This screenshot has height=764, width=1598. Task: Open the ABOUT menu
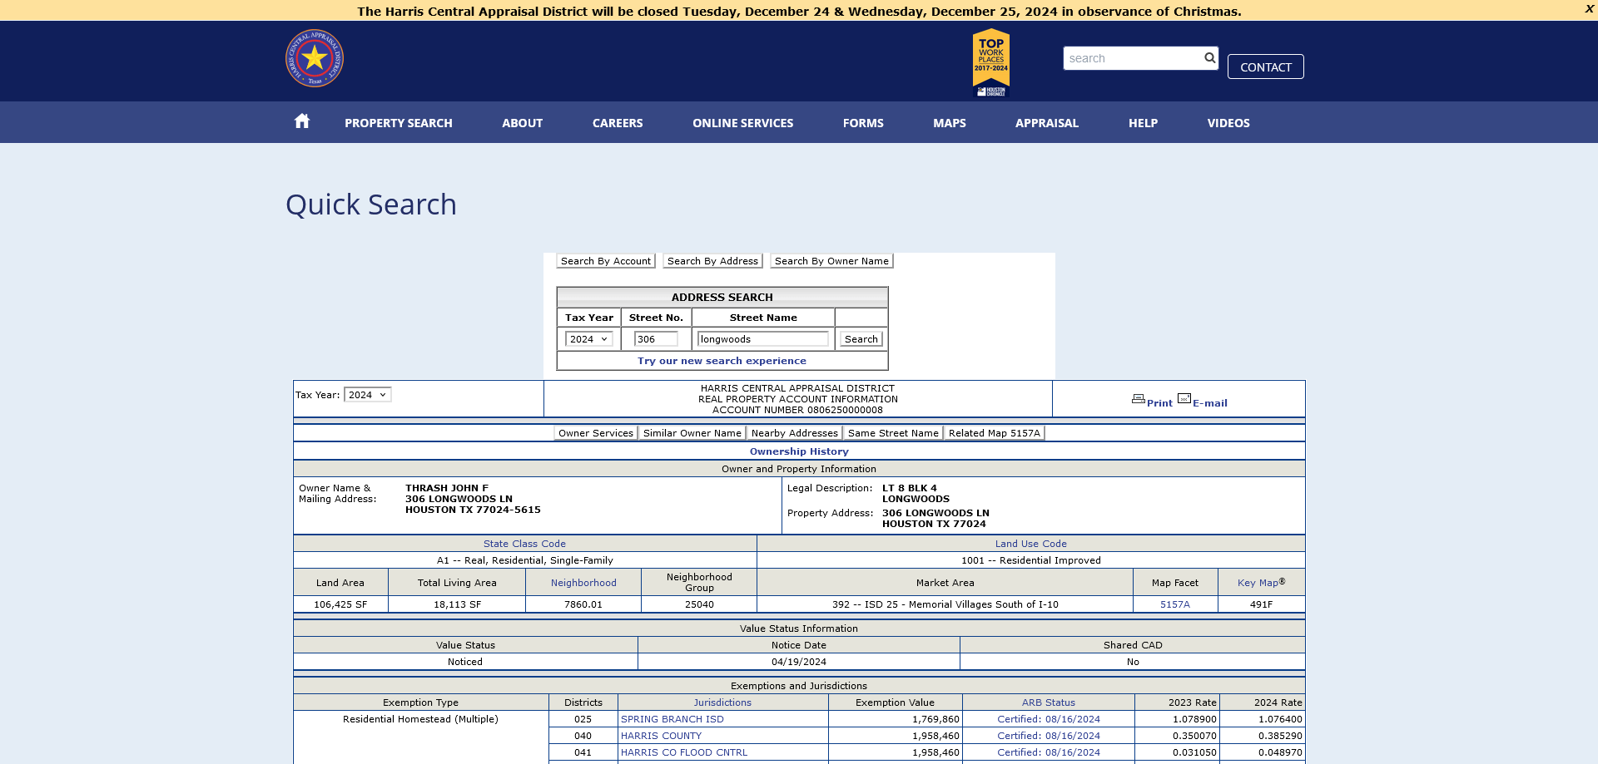(x=522, y=123)
